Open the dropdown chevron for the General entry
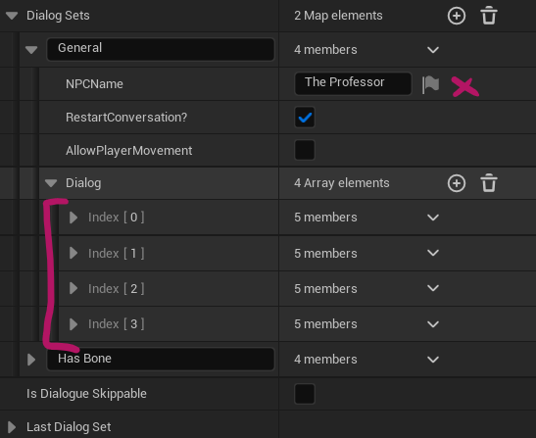 (433, 50)
